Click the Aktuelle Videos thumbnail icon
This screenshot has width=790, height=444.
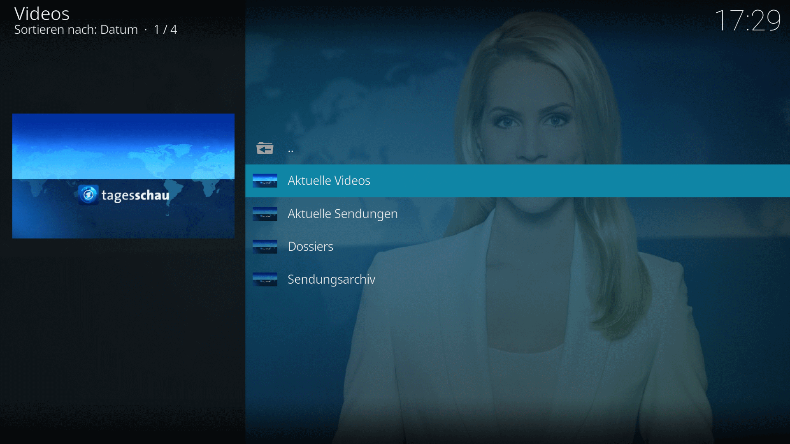[x=265, y=181]
